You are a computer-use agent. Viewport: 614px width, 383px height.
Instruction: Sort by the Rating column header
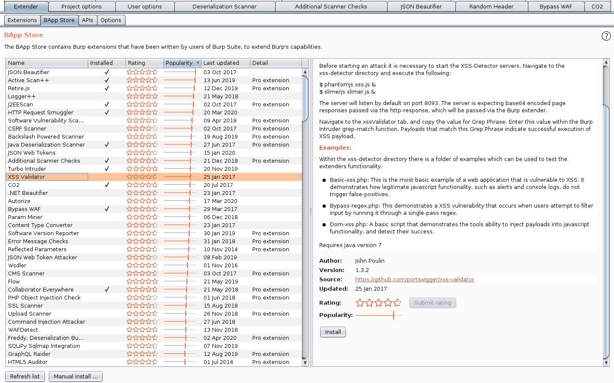(145, 63)
